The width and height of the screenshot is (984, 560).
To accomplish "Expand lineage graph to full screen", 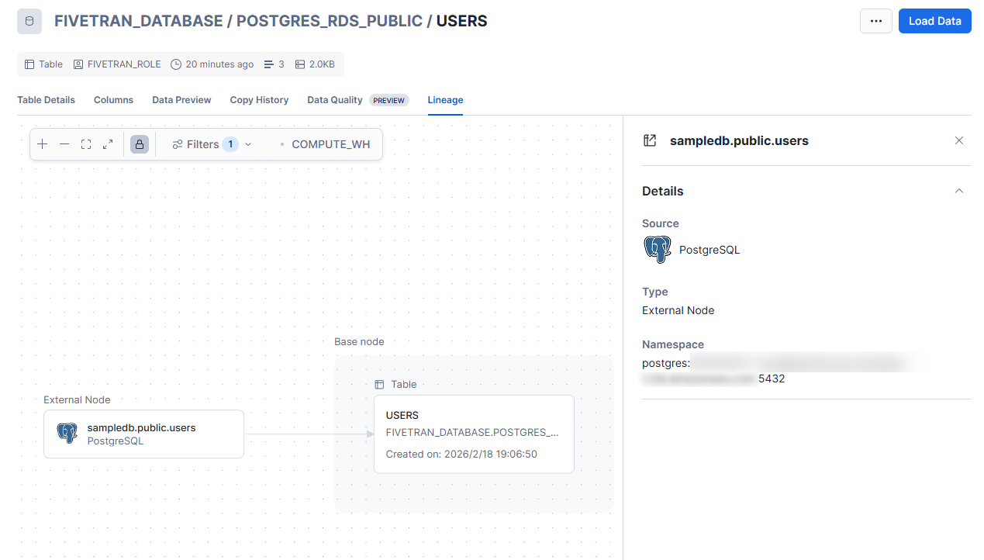I will [x=108, y=144].
